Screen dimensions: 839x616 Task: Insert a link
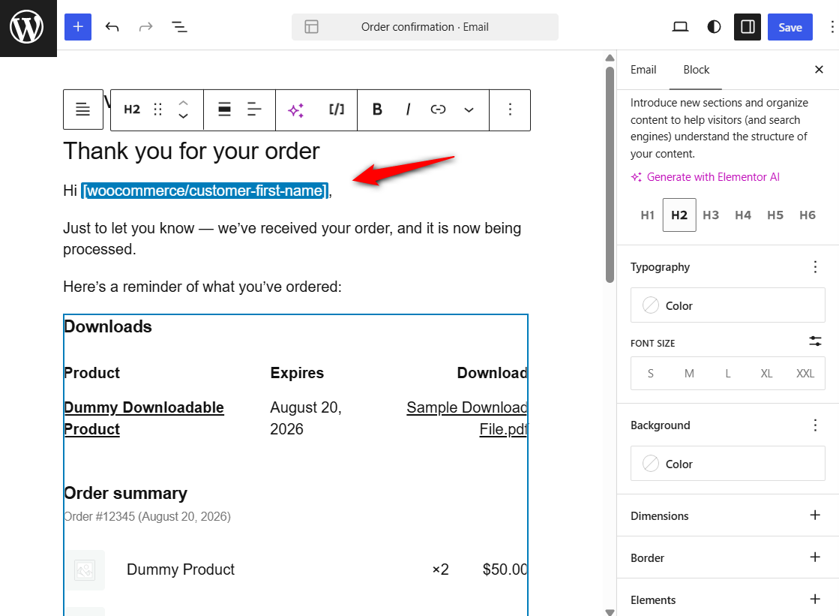coord(438,110)
